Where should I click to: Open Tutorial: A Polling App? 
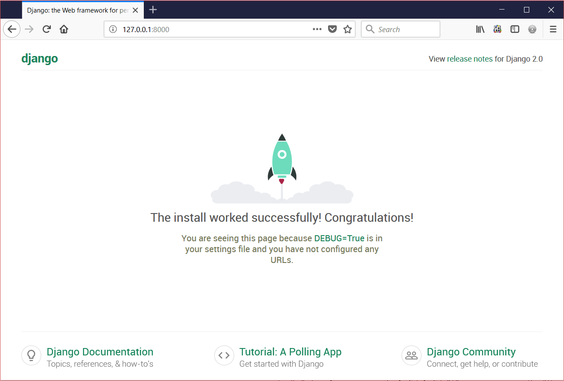pyautogui.click(x=290, y=351)
